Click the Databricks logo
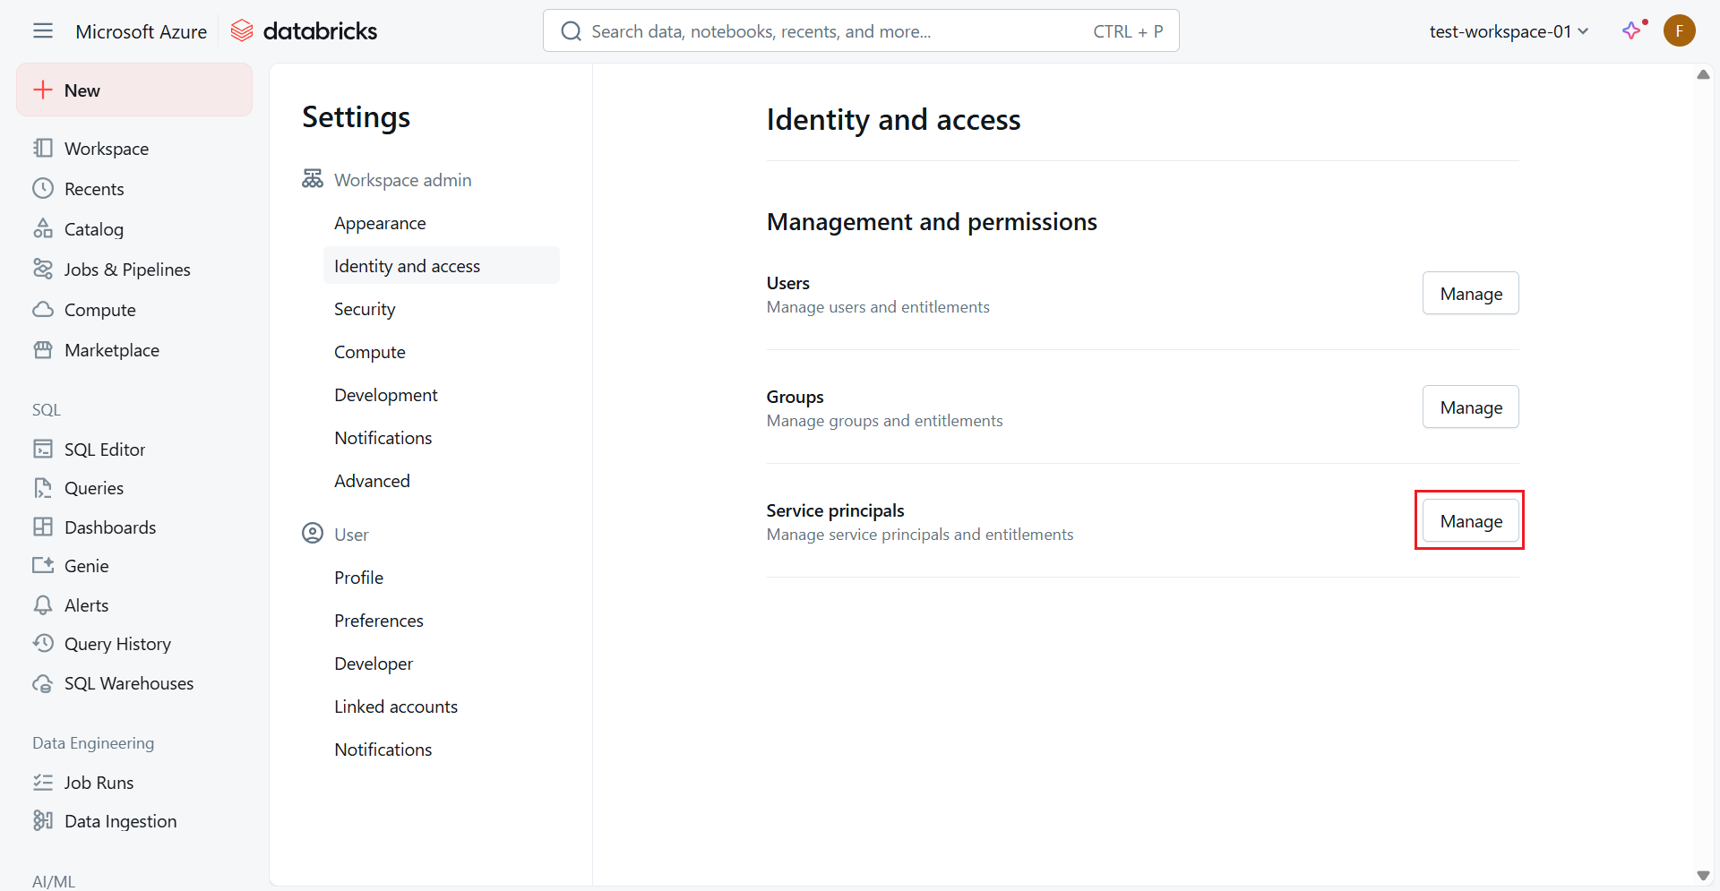 click(304, 31)
